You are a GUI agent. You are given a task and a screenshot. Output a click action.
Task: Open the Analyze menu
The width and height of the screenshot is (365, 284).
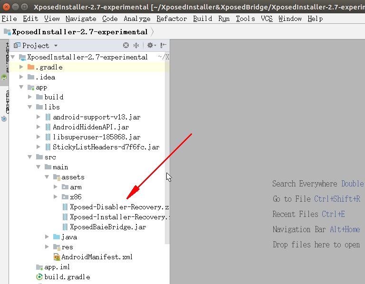pos(137,19)
